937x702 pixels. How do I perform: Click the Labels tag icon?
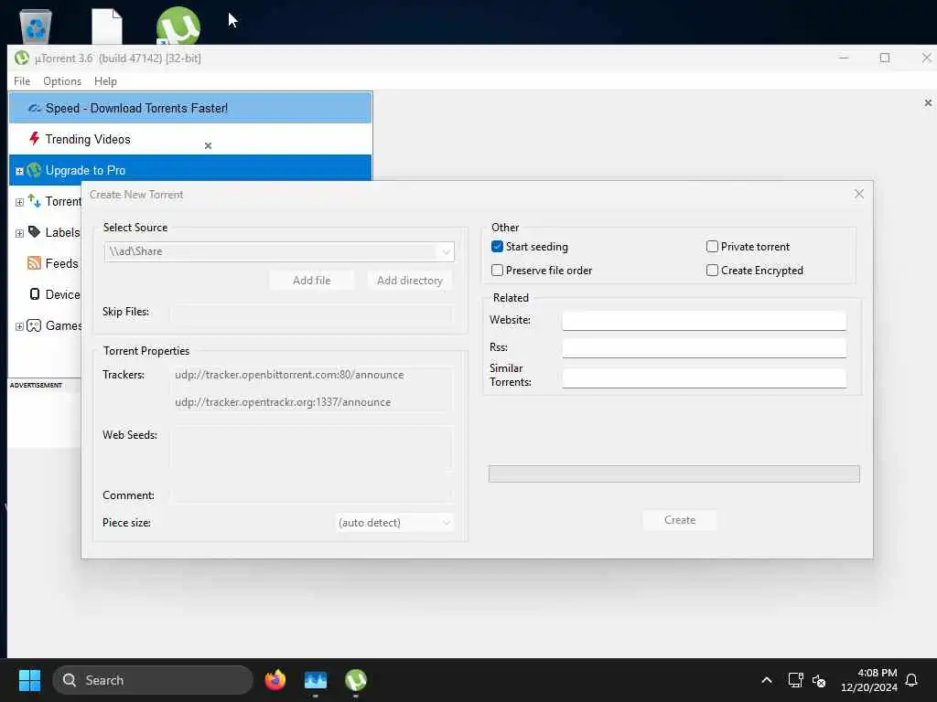pos(34,232)
